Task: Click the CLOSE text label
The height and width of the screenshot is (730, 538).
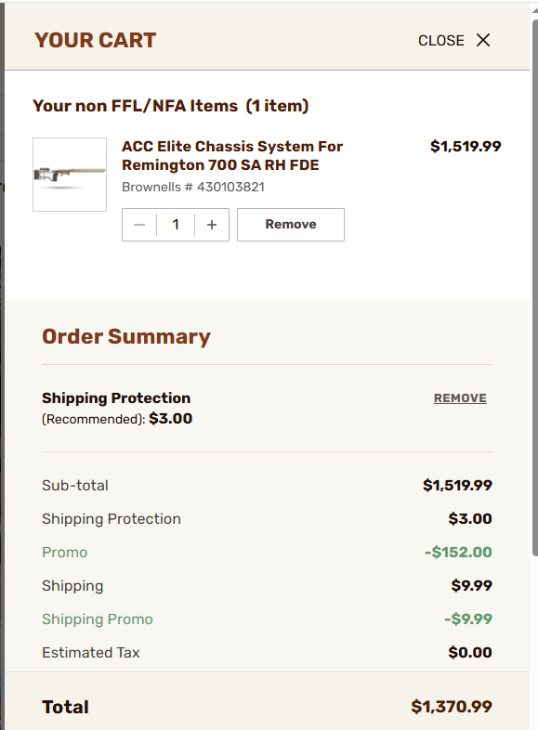Action: (x=440, y=41)
